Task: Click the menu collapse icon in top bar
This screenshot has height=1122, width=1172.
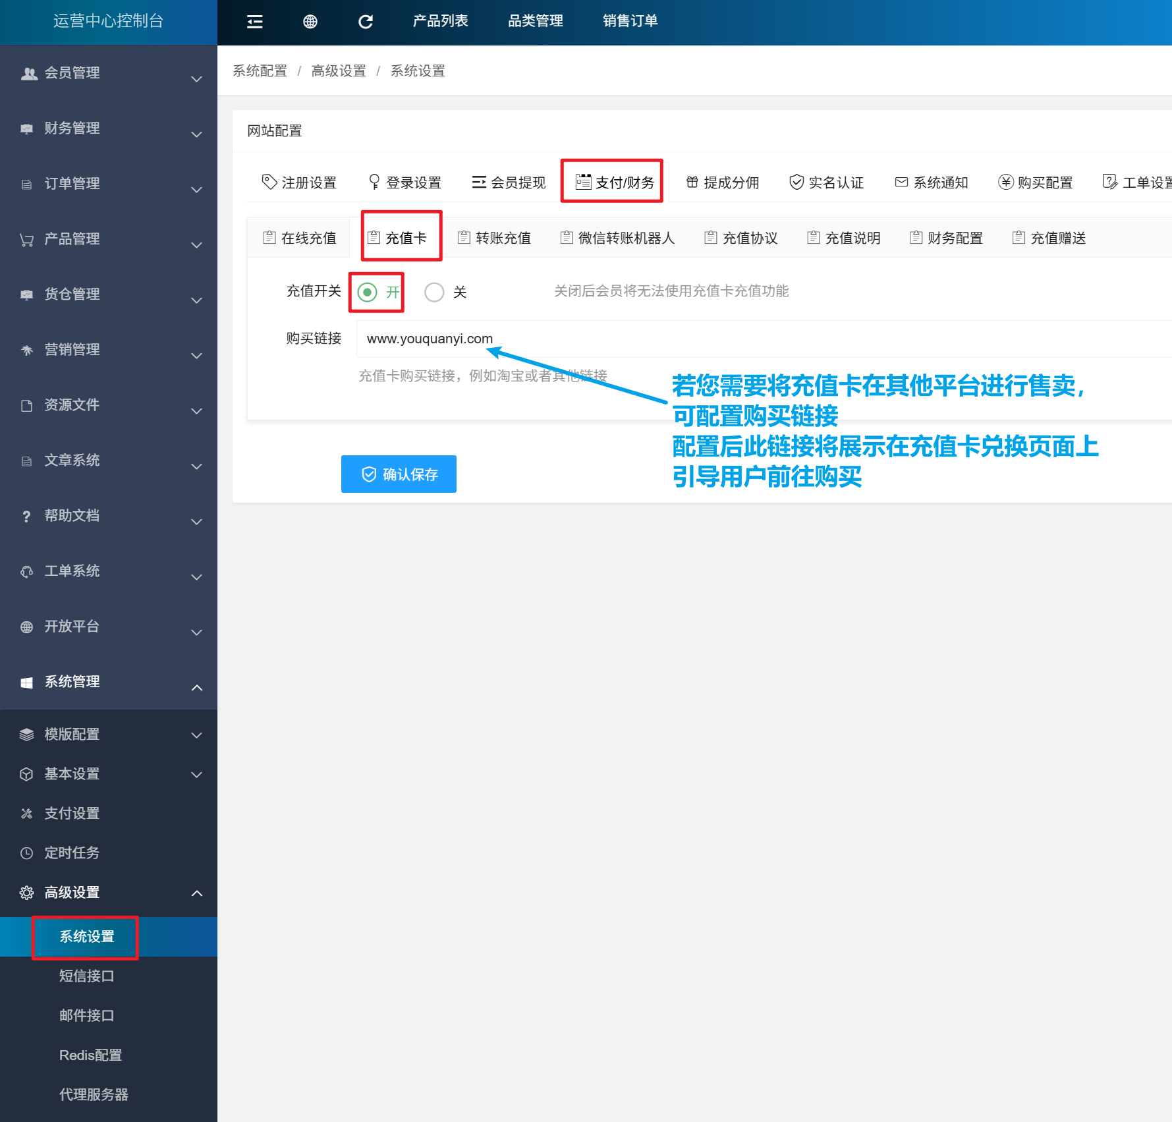Action: tap(255, 22)
